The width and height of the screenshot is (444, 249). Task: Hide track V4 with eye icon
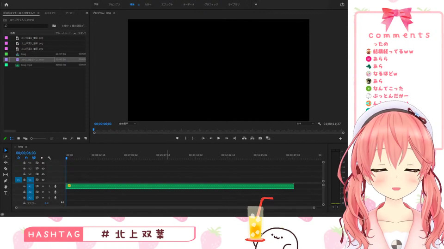tap(43, 163)
